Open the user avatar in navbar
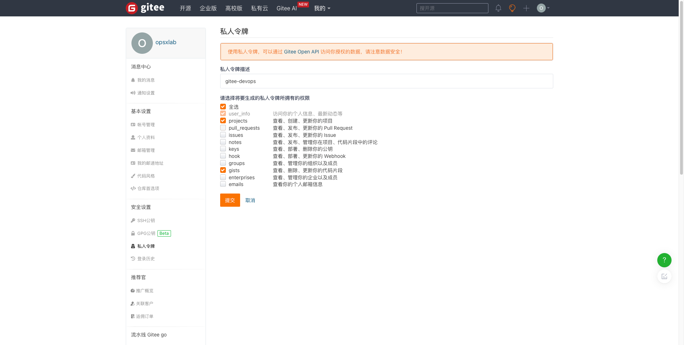 pyautogui.click(x=541, y=8)
